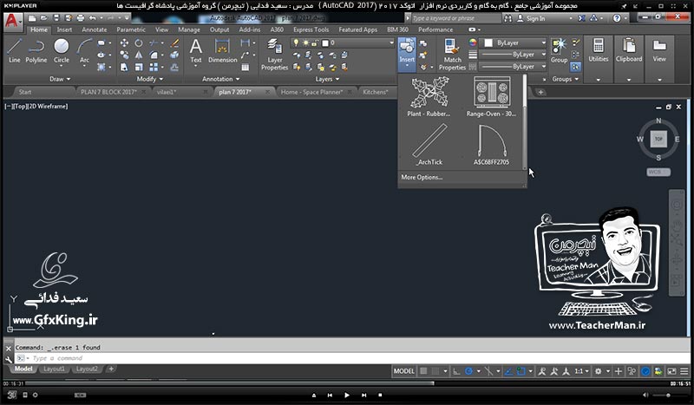Image resolution: width=694 pixels, height=405 pixels.
Task: Select the Polyline tool
Action: coord(36,51)
